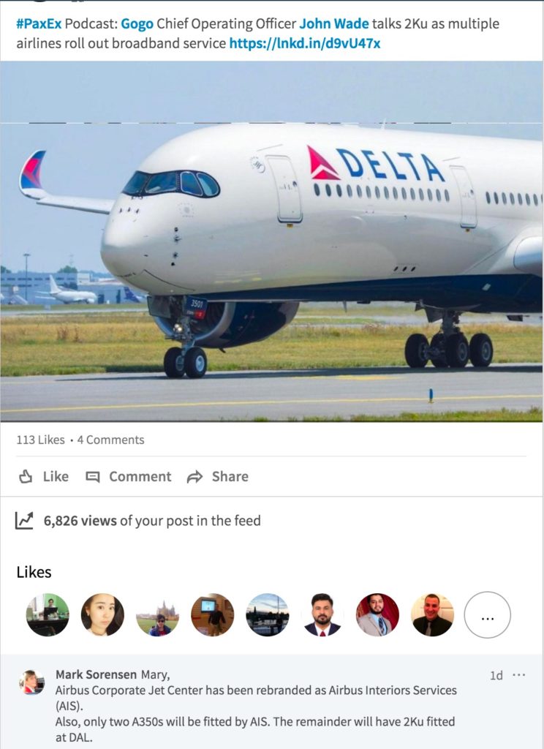Image resolution: width=544 pixels, height=749 pixels.
Task: Open first liker's avatar at desk
Action: [48, 614]
